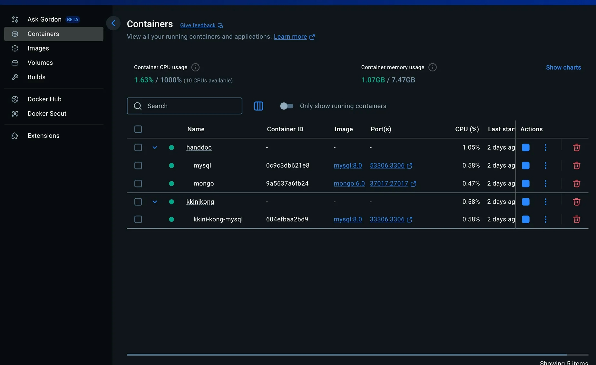Click container ID 9a5637a6fb24

(x=287, y=183)
